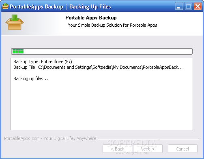Click the Cancel button

point(183,149)
